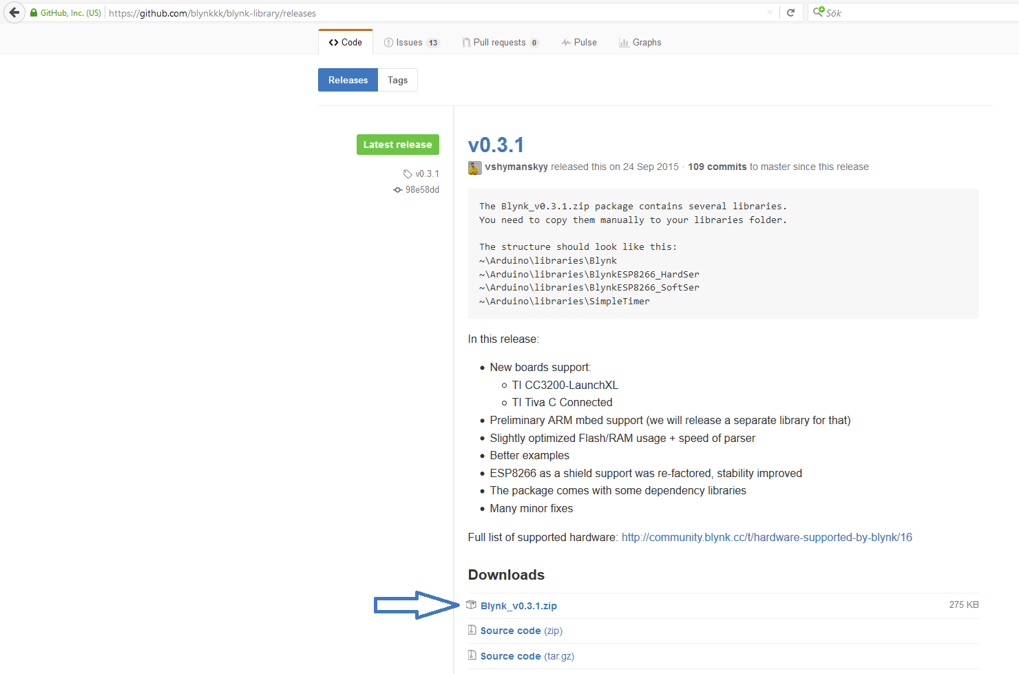The image size is (1019, 674).
Task: Go back using the browser back arrow
Action: 14,12
